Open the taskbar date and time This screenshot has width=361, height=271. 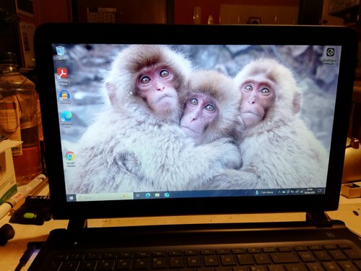[310, 192]
